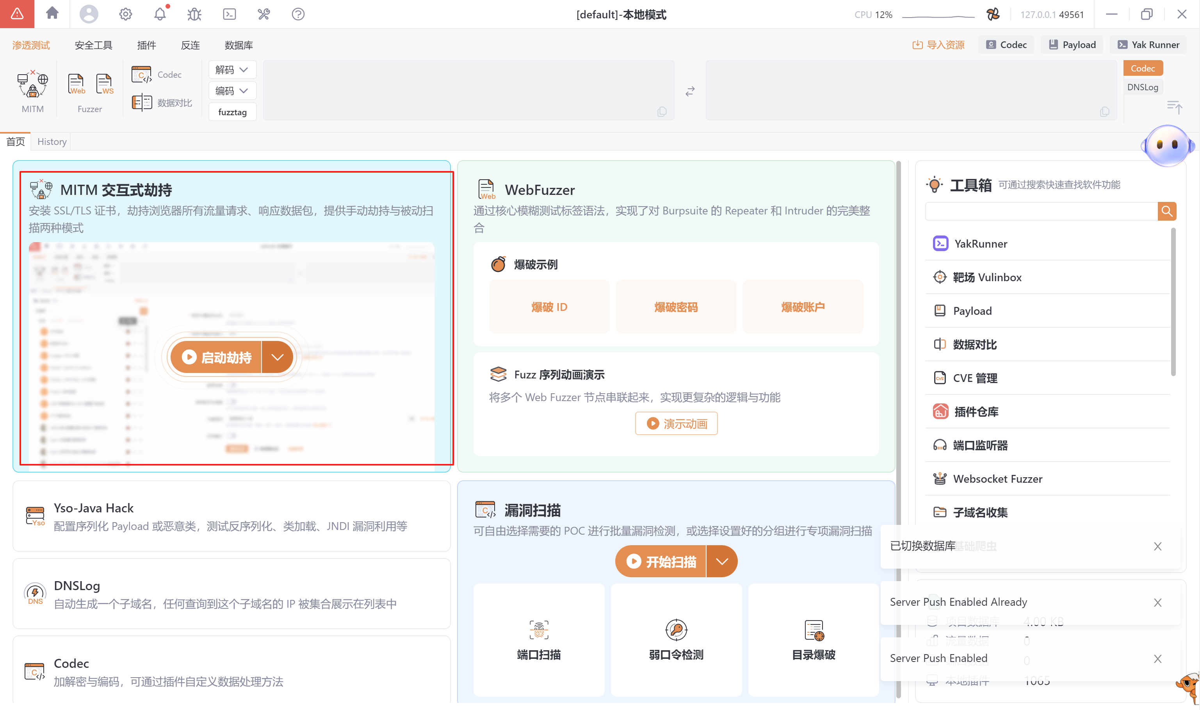The width and height of the screenshot is (1200, 710).
Task: Open the 插件 menu
Action: (146, 45)
